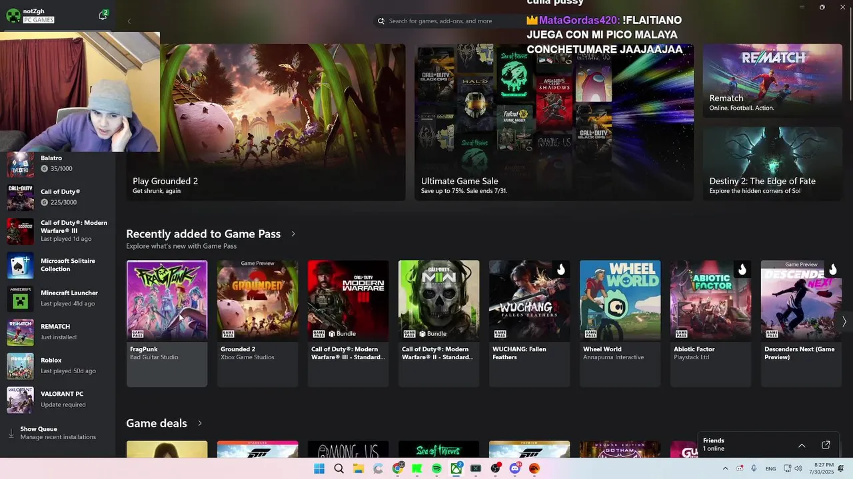The width and height of the screenshot is (853, 479).
Task: Click the notZgh profile avatar
Action: click(x=12, y=15)
